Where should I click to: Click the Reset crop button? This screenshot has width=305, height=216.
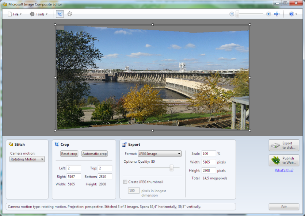coord(69,154)
